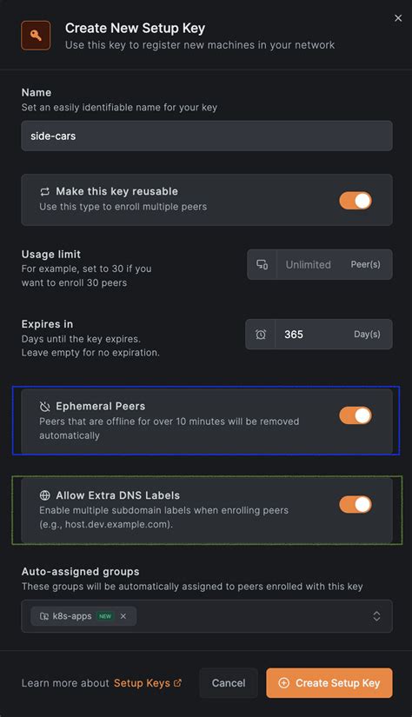Click the devices icon in usage limit
This screenshot has width=412, height=717.
tap(262, 264)
